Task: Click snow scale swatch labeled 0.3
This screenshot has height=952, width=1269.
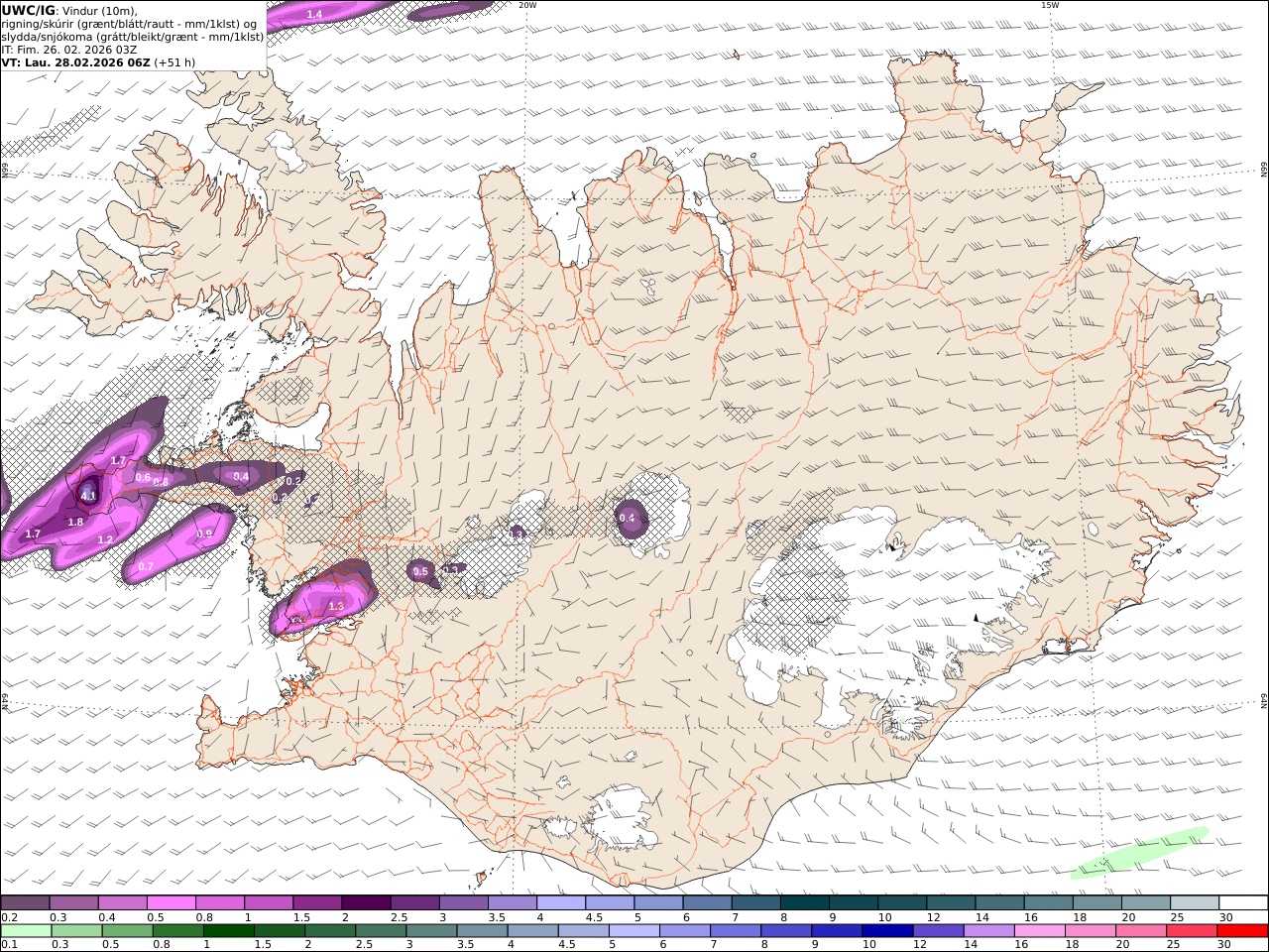Action: (73, 903)
